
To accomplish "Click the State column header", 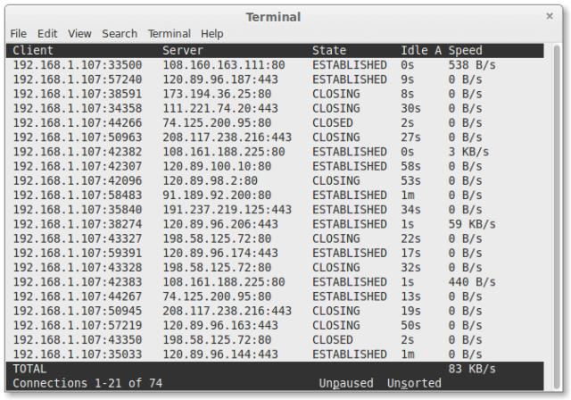I will pyautogui.click(x=329, y=51).
